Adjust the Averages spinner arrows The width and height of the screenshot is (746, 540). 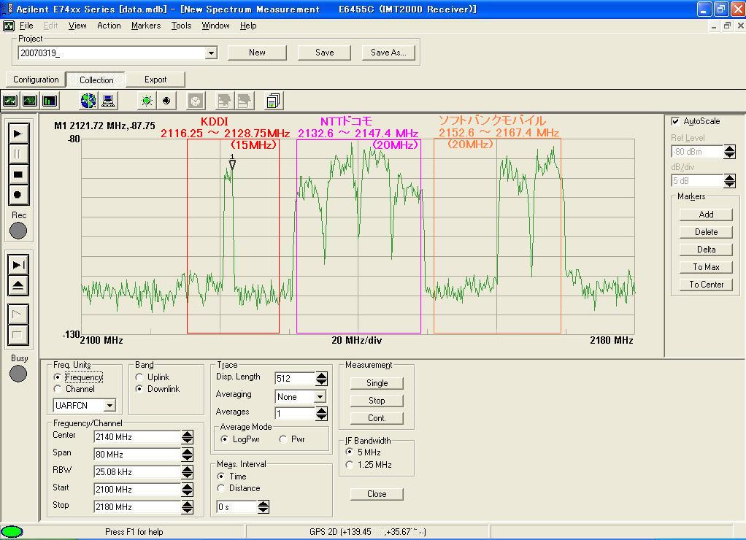pyautogui.click(x=322, y=414)
